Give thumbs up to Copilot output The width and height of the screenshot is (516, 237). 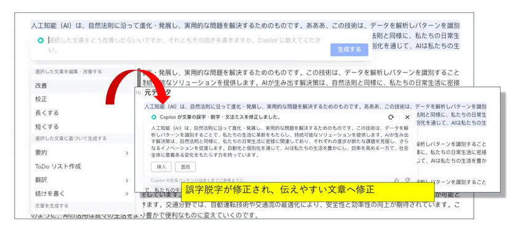point(397,180)
